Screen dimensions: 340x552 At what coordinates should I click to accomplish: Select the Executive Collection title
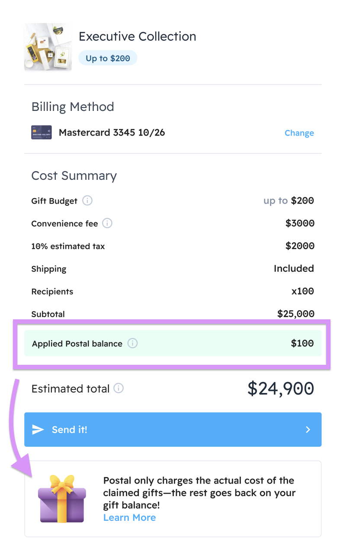point(137,36)
